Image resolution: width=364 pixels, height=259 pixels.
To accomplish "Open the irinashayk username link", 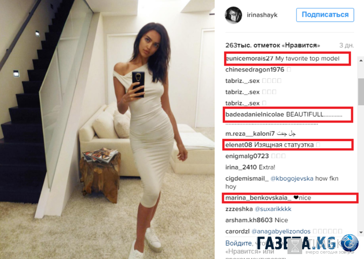I will click(x=262, y=15).
